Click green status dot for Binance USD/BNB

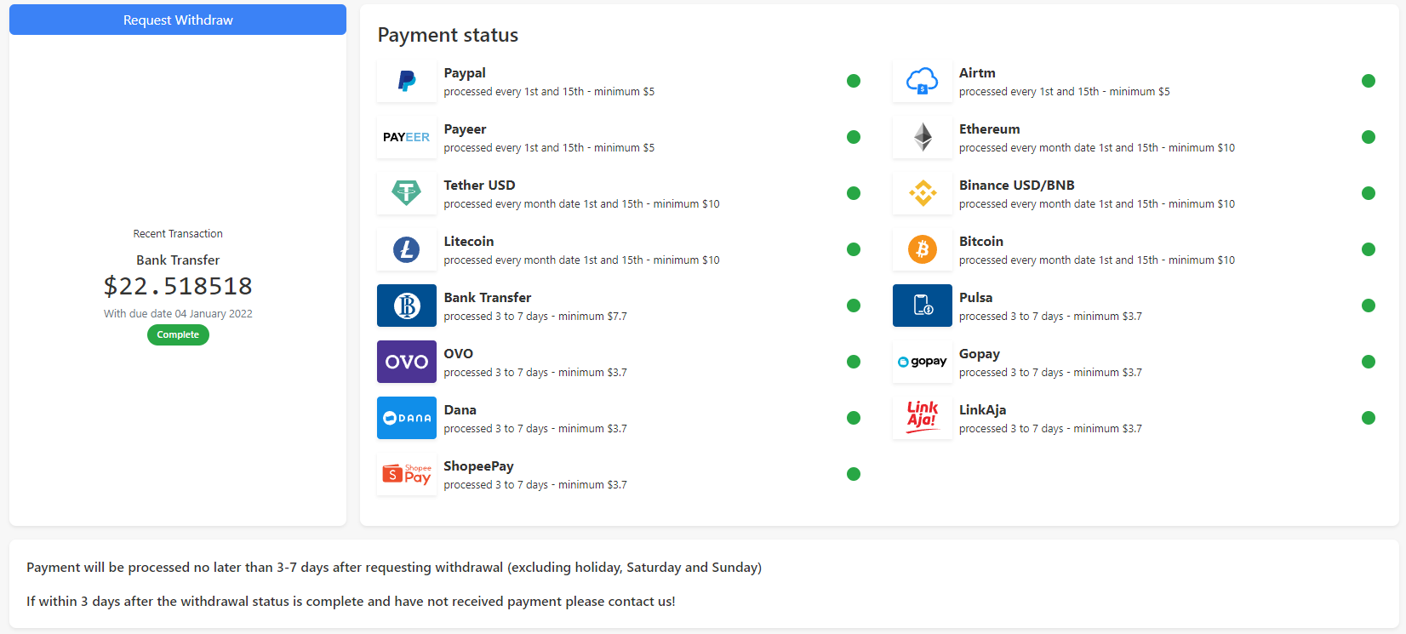(x=1369, y=193)
